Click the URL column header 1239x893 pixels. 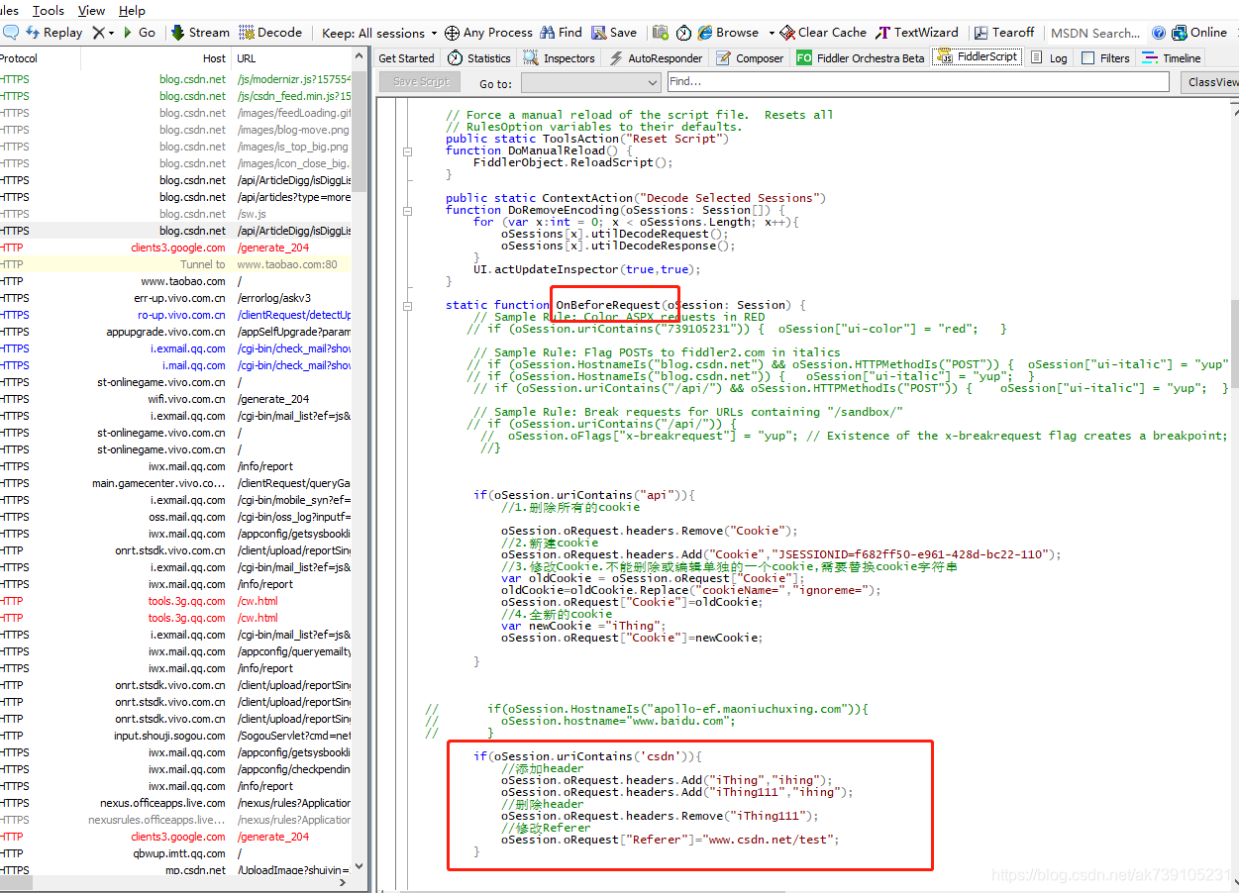291,58
